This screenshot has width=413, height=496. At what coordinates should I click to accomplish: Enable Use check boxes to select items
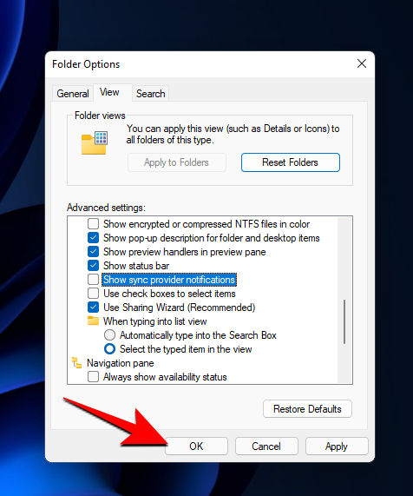tap(93, 294)
